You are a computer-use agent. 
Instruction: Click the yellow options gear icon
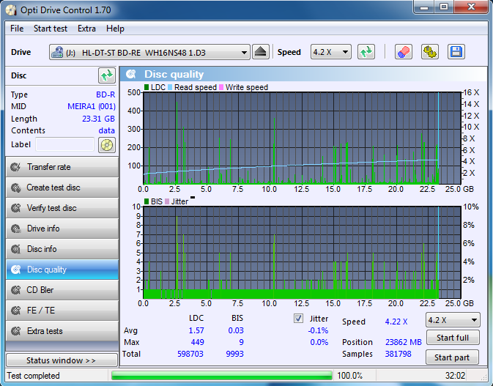pyautogui.click(x=429, y=52)
